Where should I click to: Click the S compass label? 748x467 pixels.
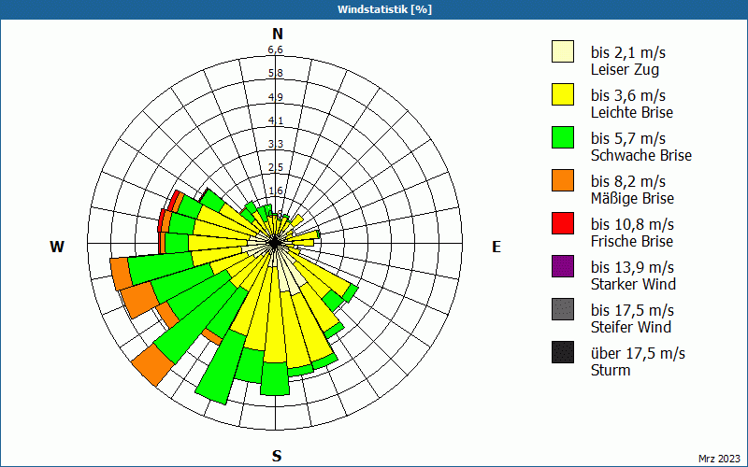[x=277, y=457]
